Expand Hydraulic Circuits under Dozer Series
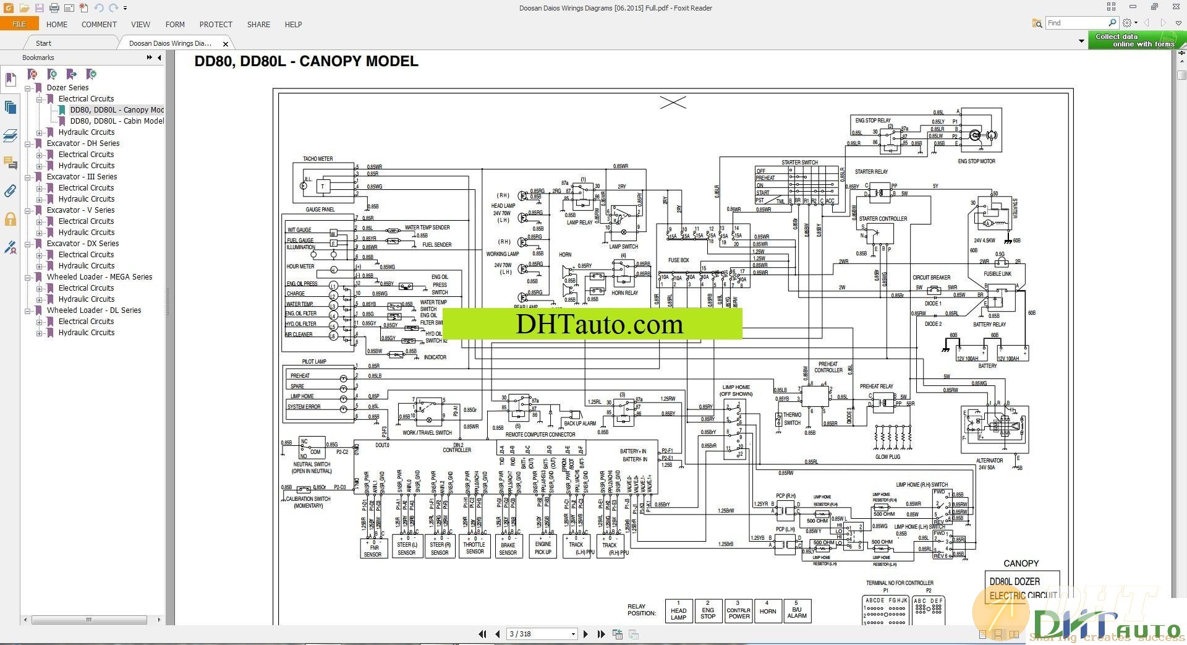Image resolution: width=1187 pixels, height=645 pixels. [40, 132]
